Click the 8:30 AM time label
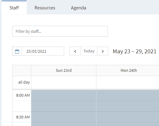 coord(23,117)
